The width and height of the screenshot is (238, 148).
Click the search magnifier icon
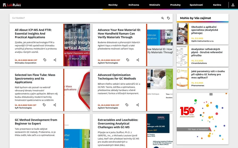(162, 18)
